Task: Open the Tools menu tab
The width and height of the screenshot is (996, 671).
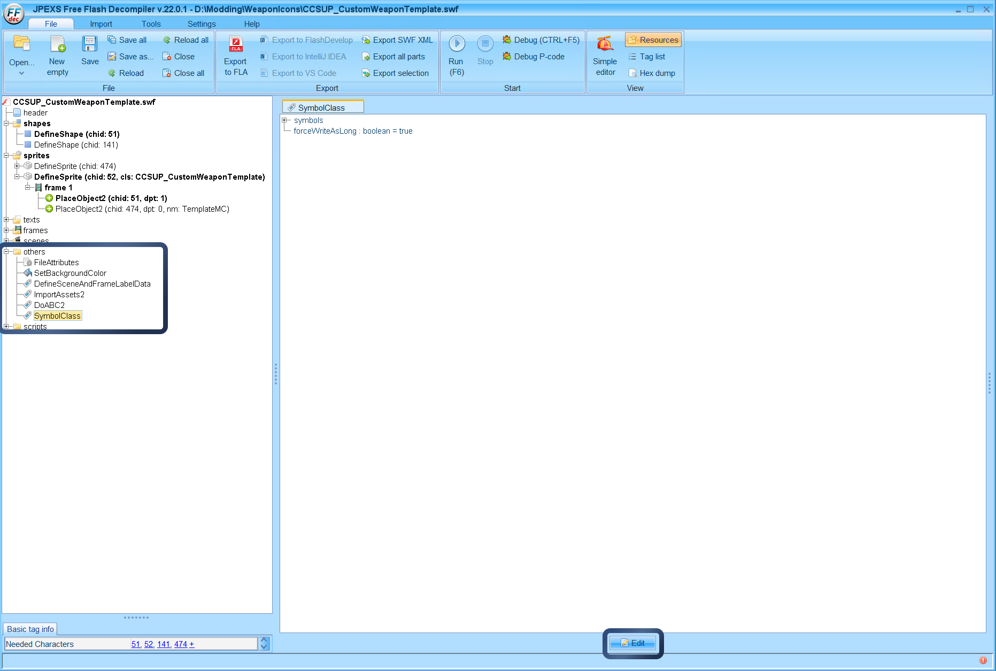Action: (151, 24)
